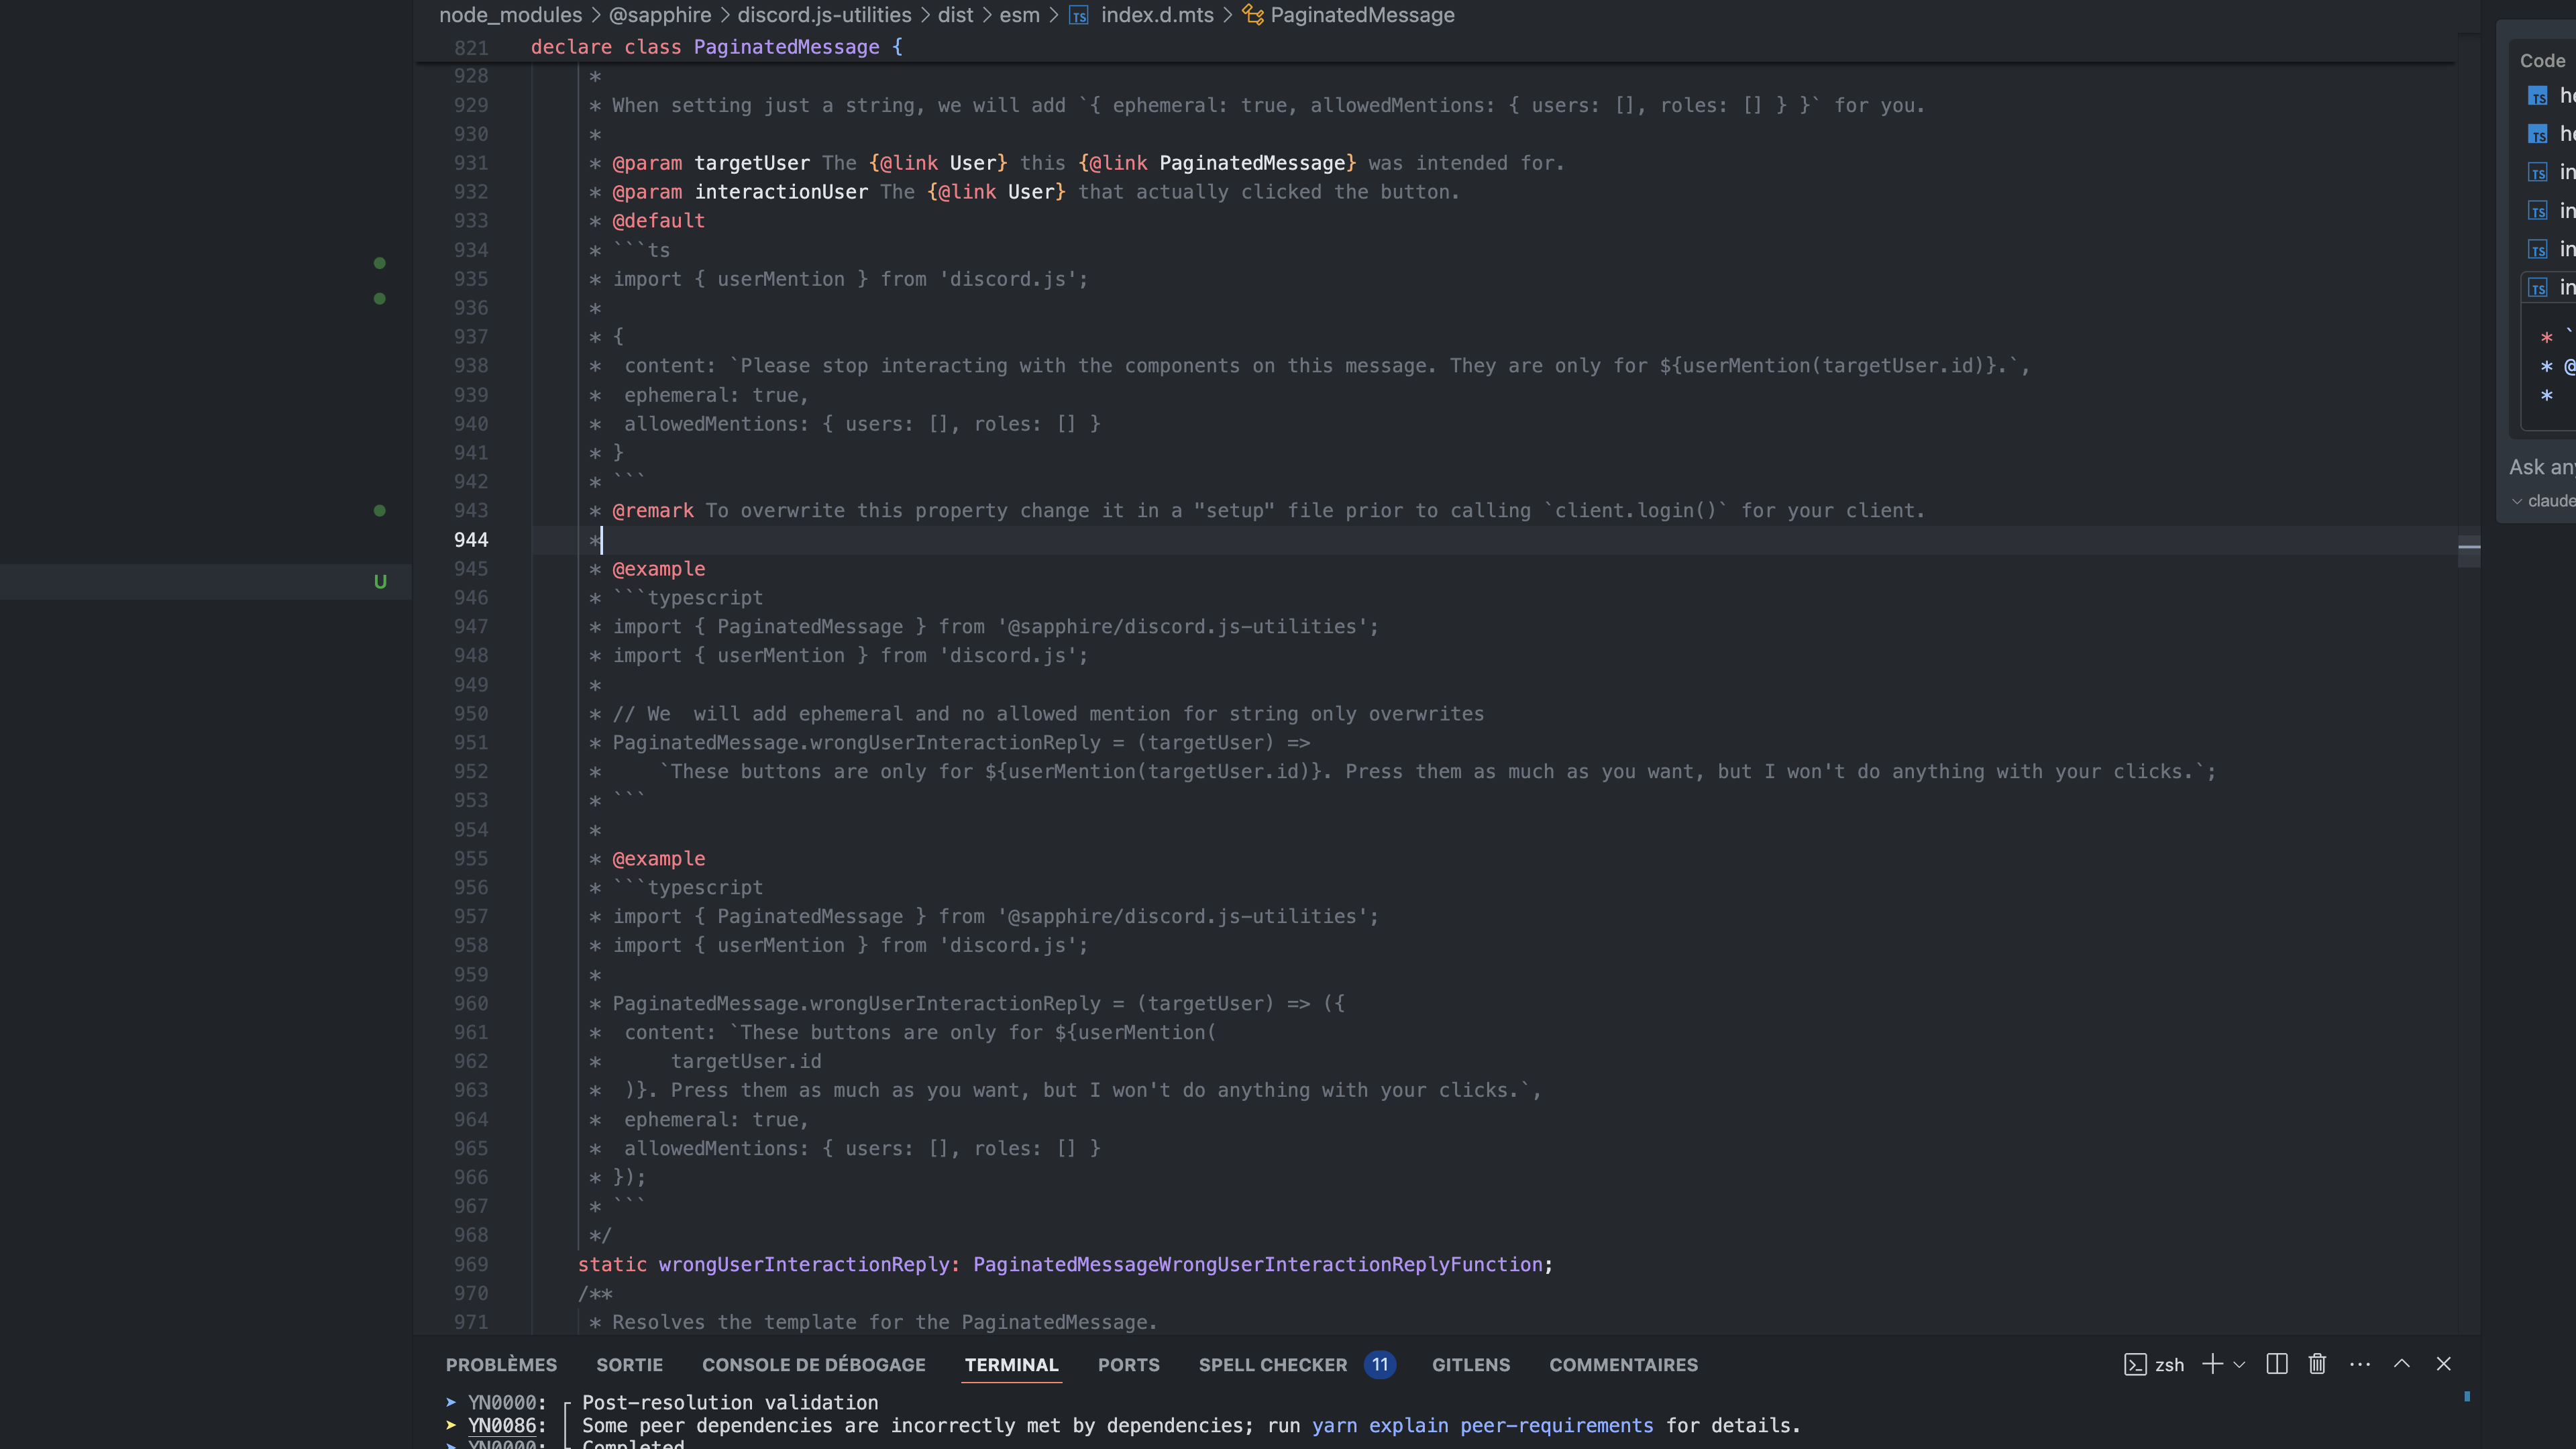The width and height of the screenshot is (2576, 1449).
Task: Open the index.d.mts breadcrumb segment
Action: click(1157, 15)
